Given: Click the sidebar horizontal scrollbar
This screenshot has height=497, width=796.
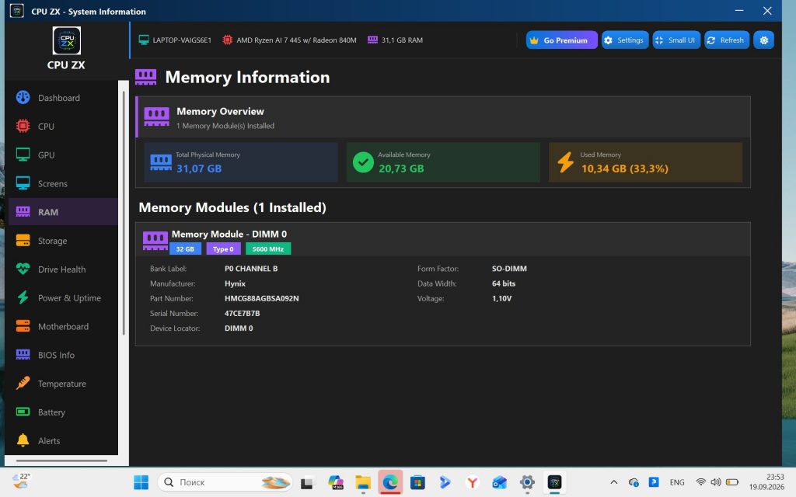Looking at the screenshot, I should click(61, 461).
